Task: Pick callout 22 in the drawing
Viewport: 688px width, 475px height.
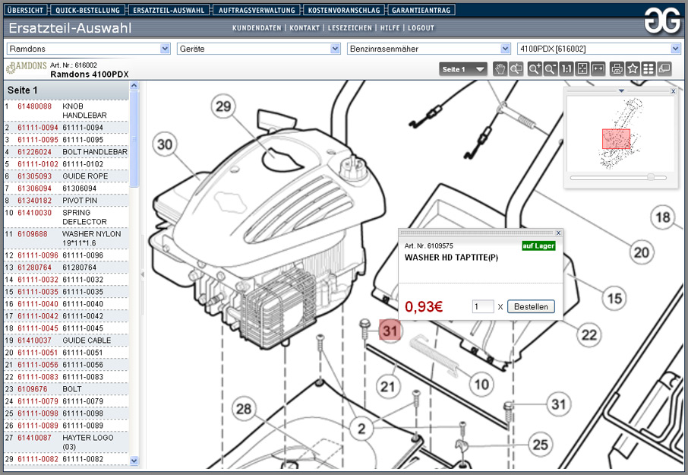Action: [x=589, y=335]
